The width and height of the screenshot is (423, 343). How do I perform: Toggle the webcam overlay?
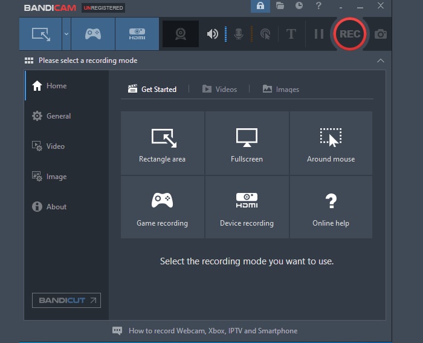[x=180, y=34]
